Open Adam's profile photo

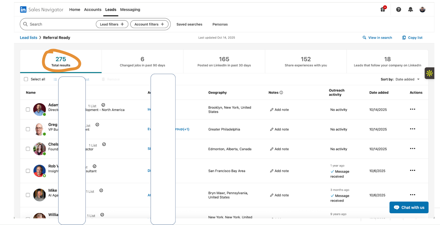click(x=40, y=109)
